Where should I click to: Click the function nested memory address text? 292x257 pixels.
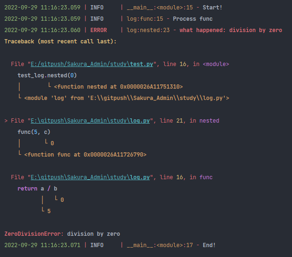point(118,87)
